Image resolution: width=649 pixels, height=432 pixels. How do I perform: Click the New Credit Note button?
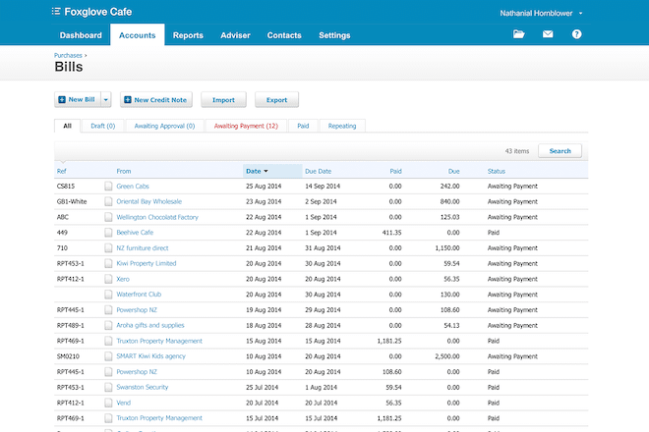pyautogui.click(x=156, y=99)
